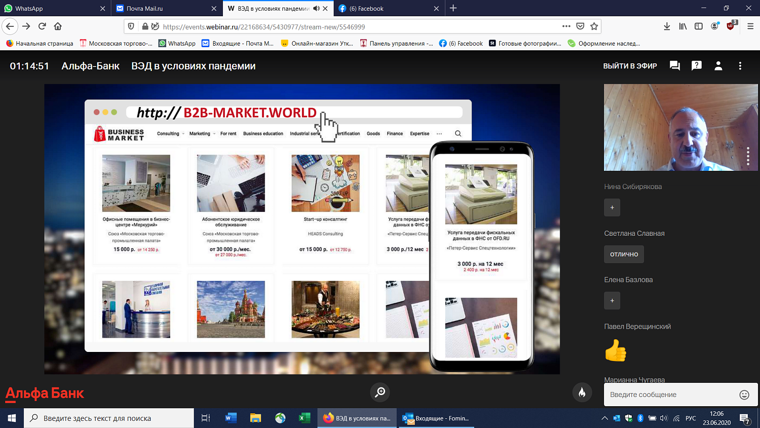Viewport: 760px width, 428px height.
Task: Open Готовые фотографии bookmark
Action: tap(525, 44)
